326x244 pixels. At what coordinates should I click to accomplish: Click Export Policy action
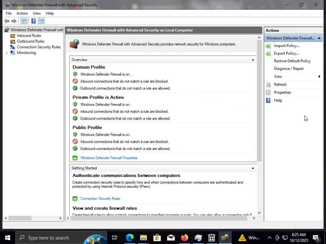(x=286, y=53)
